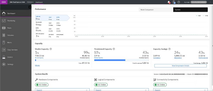Click Hardware Components All Online status
Image resolution: width=213 pixels, height=91 pixels.
pos(42,85)
